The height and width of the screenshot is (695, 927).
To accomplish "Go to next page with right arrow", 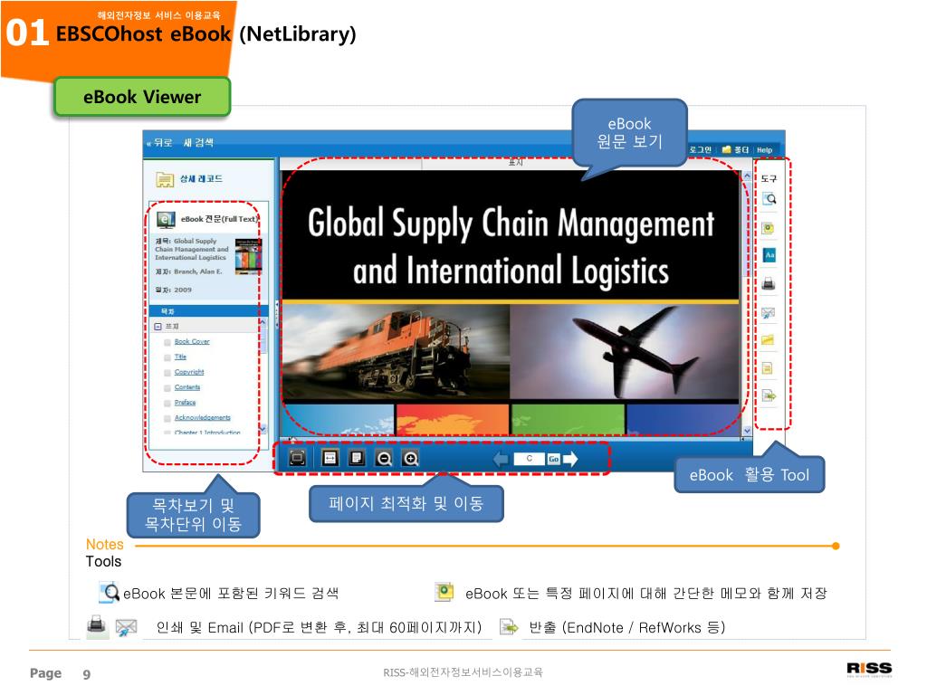I will pyautogui.click(x=570, y=459).
